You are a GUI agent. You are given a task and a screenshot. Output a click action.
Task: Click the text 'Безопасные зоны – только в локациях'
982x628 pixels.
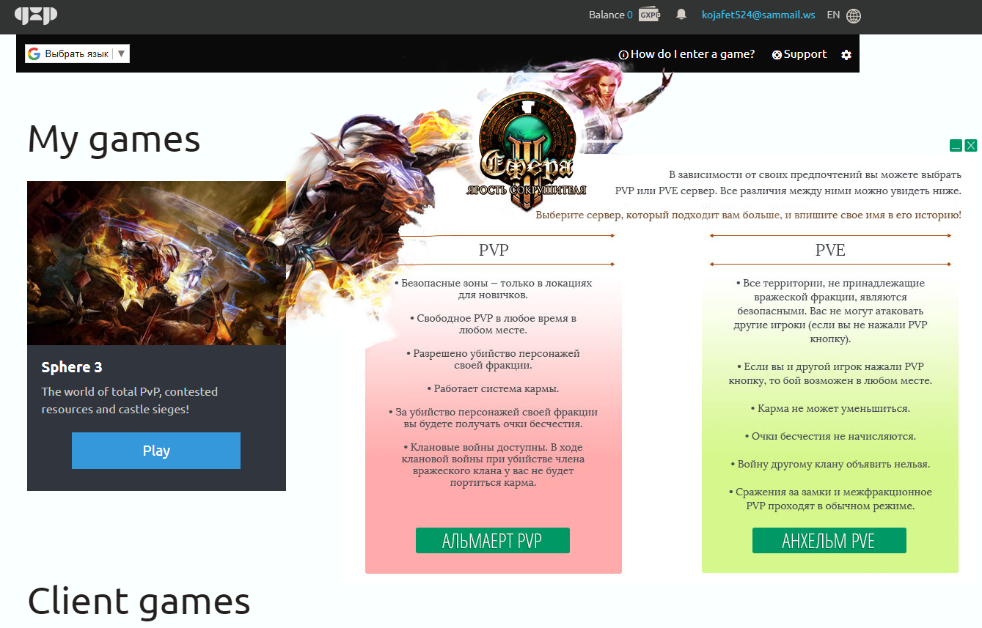493,283
